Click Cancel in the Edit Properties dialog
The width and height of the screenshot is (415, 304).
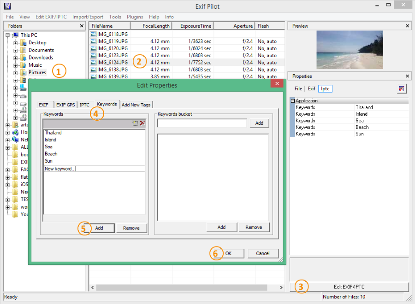click(x=263, y=253)
